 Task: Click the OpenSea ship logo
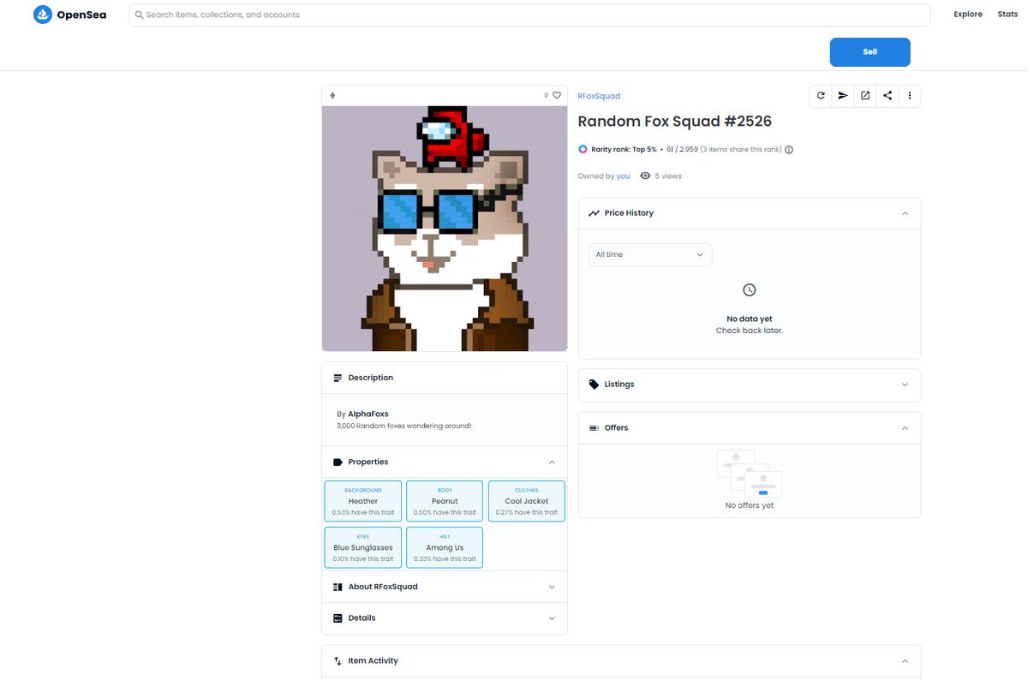coord(43,15)
